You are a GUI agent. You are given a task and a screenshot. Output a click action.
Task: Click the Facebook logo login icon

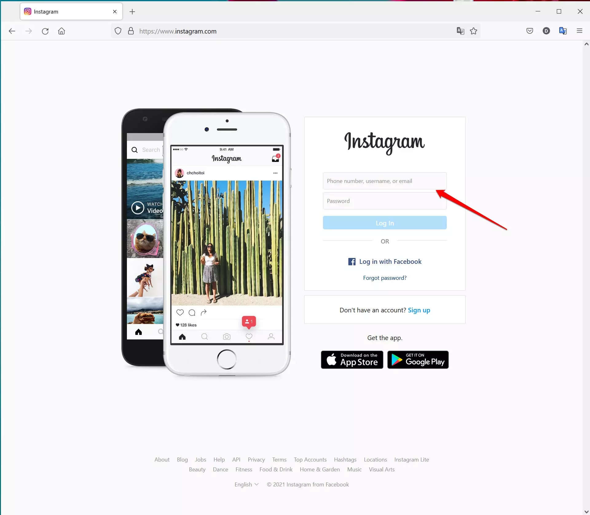point(352,262)
